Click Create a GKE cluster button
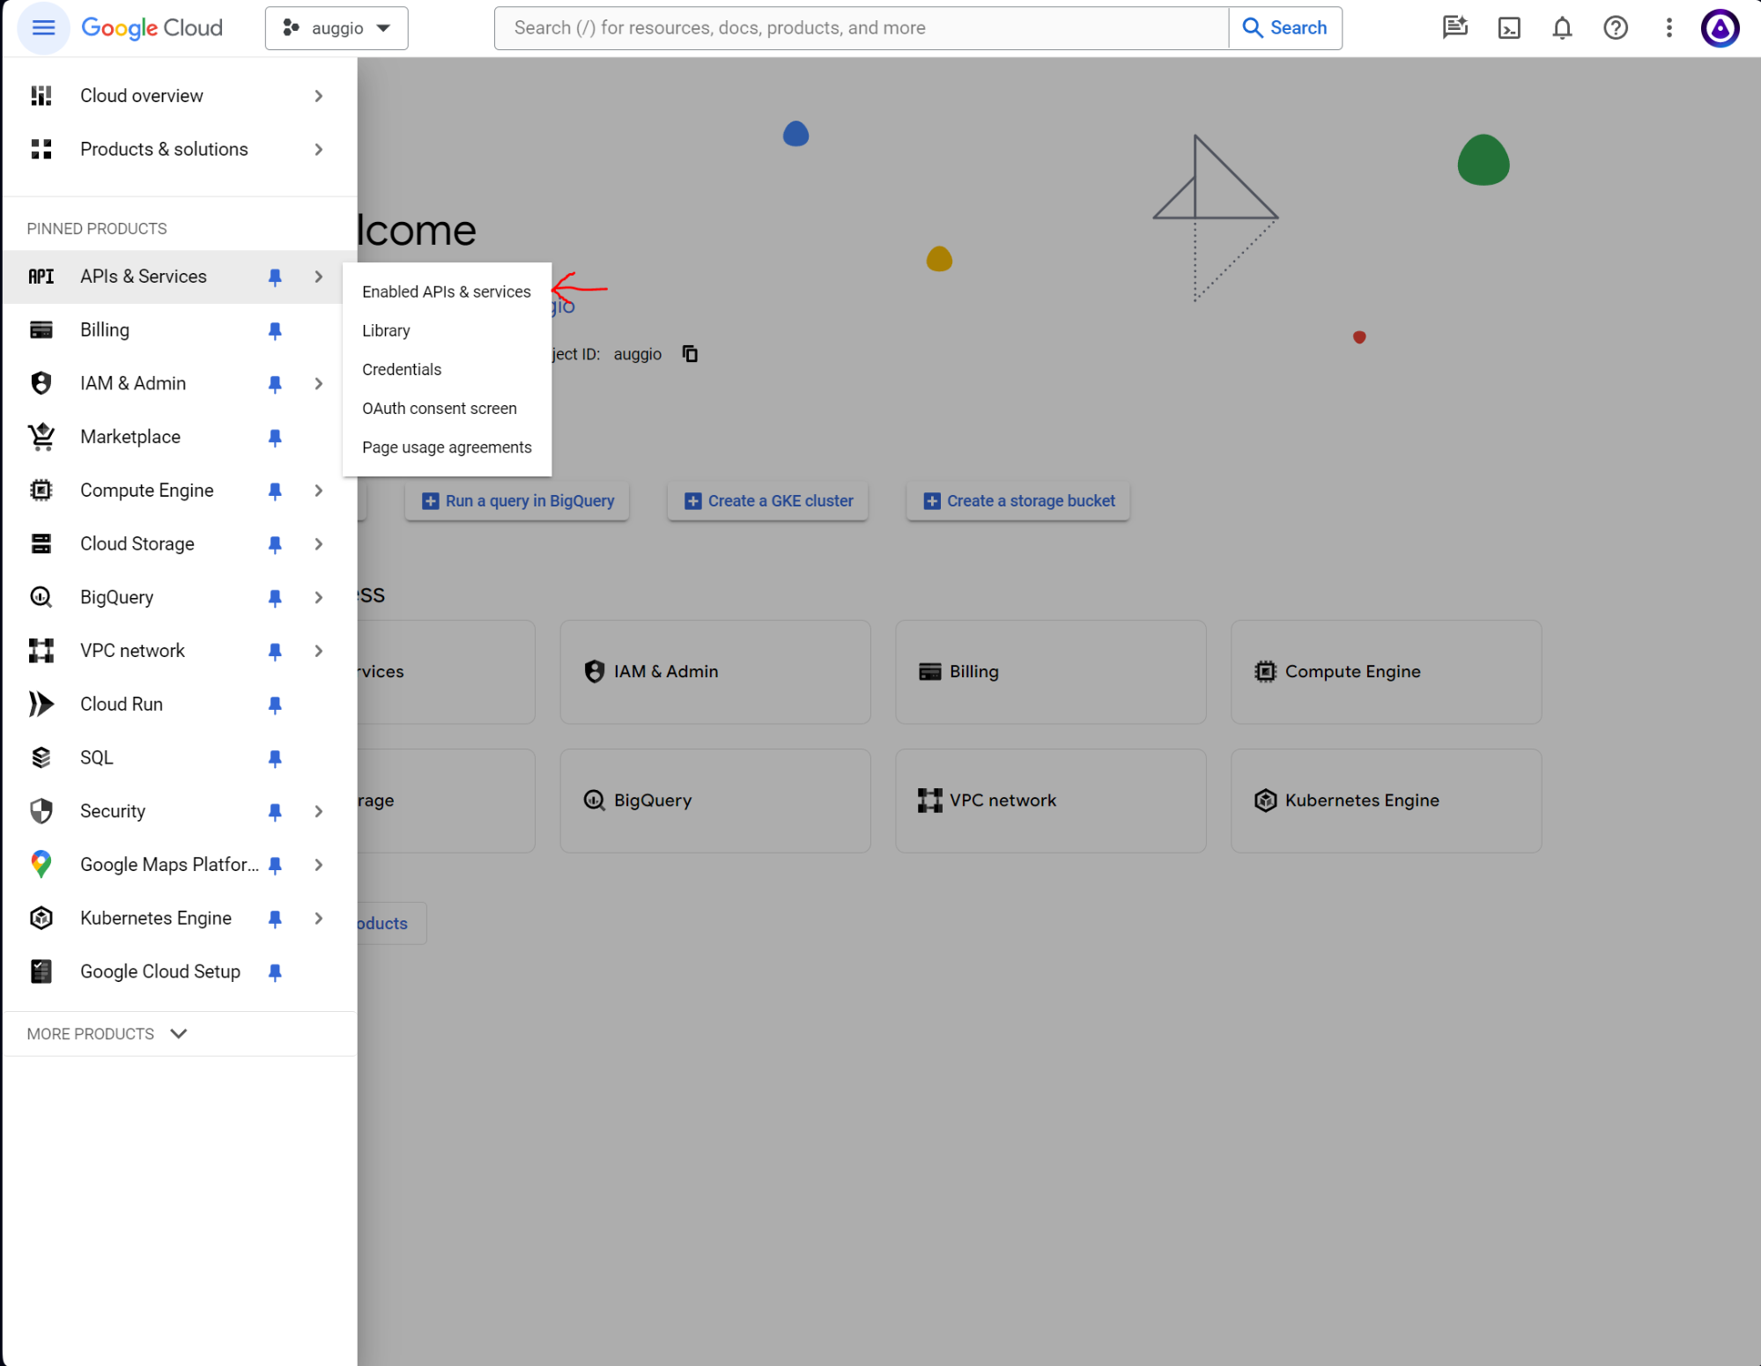This screenshot has width=1761, height=1366. [x=768, y=501]
